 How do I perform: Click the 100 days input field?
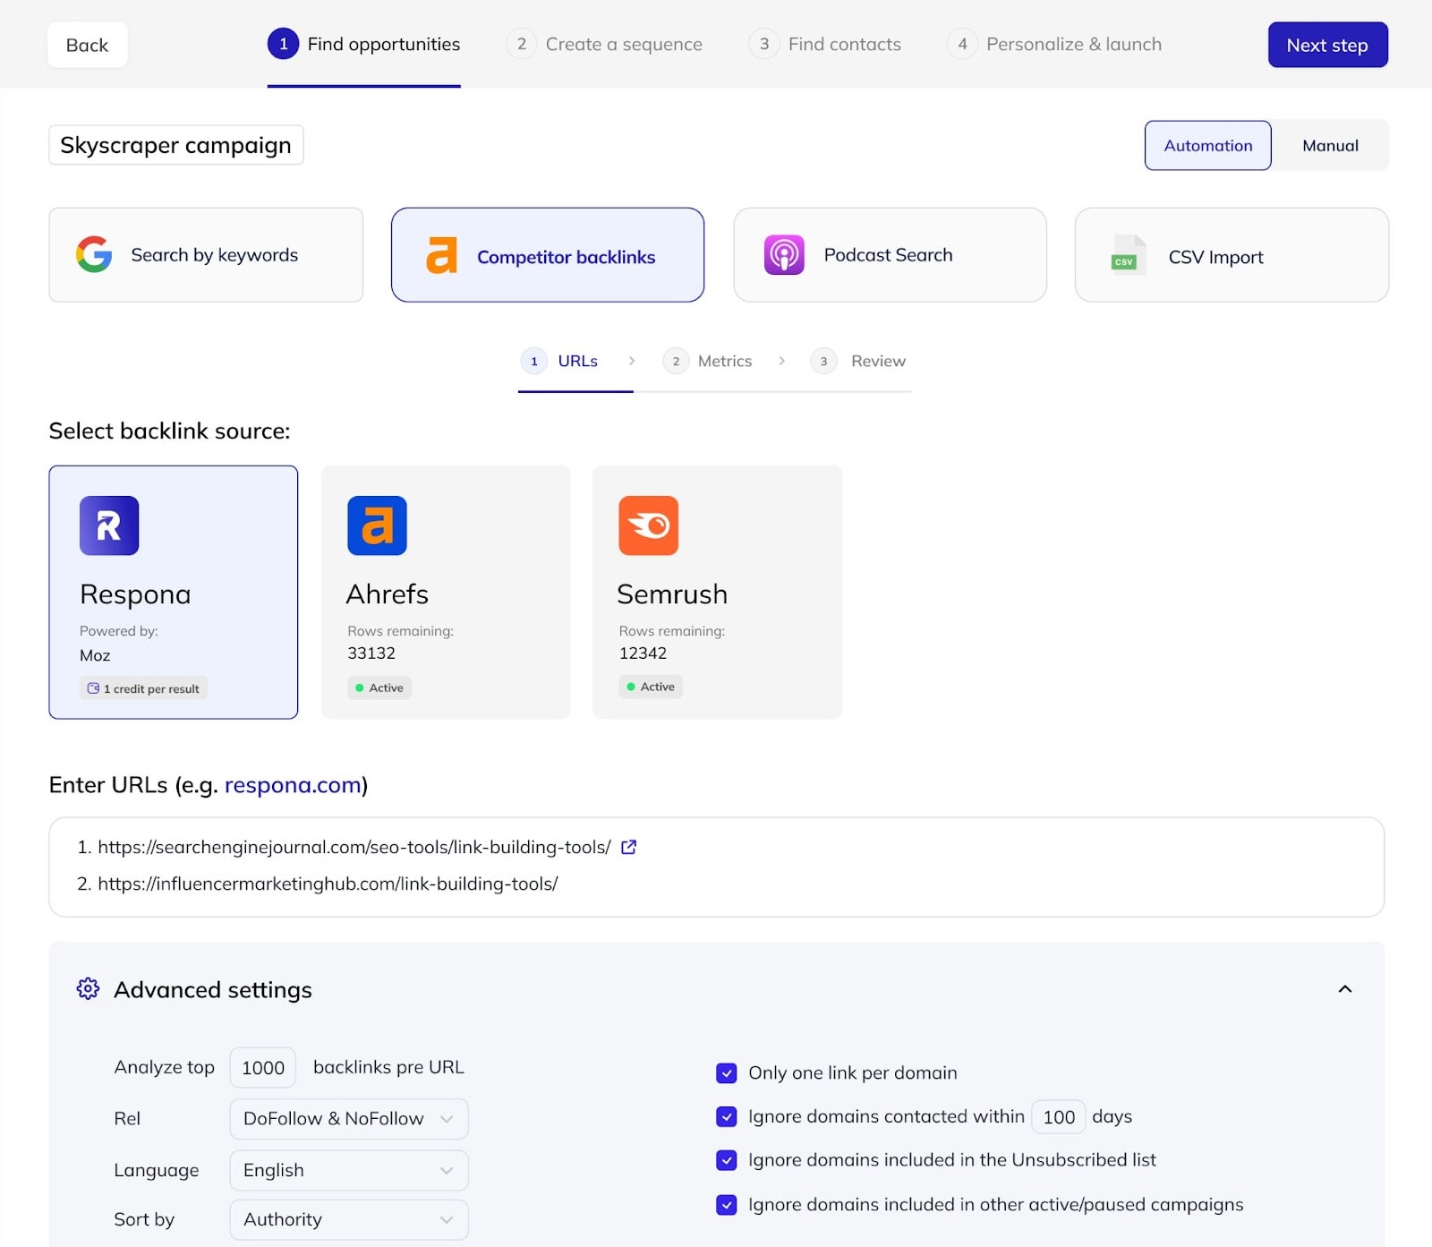click(1059, 1117)
